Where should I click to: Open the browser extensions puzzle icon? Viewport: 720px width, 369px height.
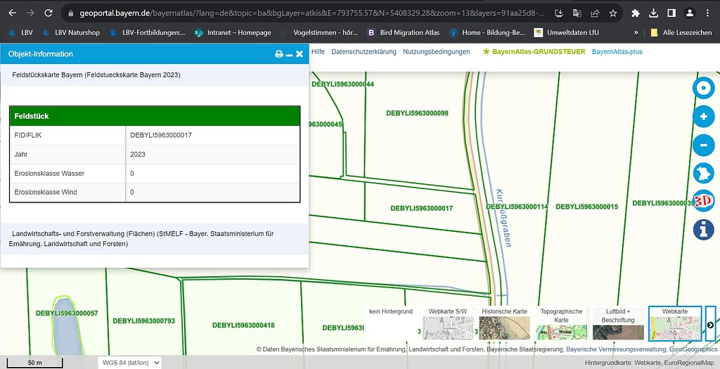click(x=636, y=13)
